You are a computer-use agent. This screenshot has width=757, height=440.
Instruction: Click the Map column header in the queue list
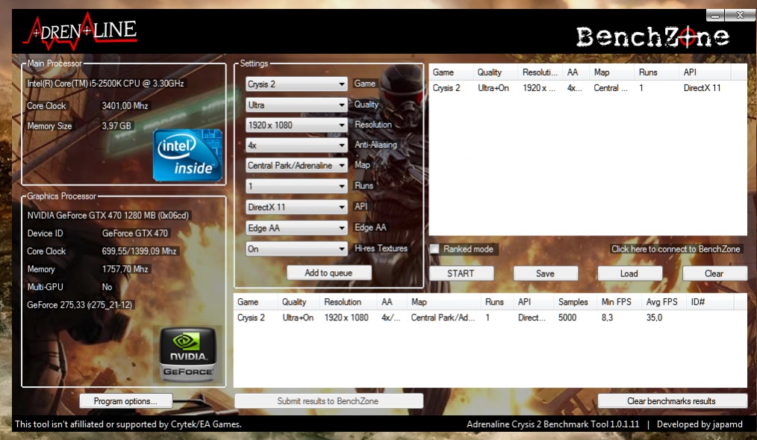(x=612, y=72)
